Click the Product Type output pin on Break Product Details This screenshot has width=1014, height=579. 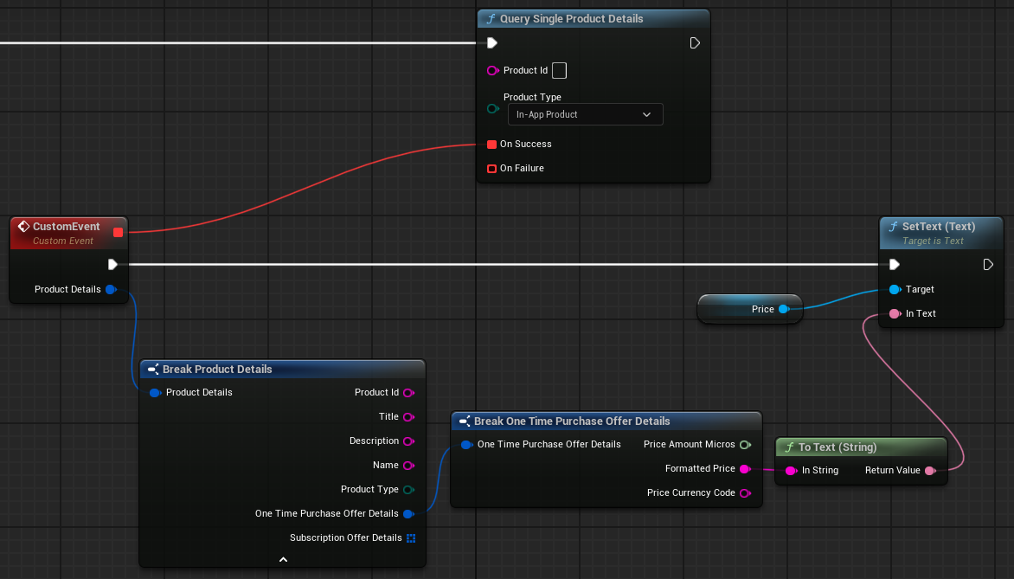pyautogui.click(x=408, y=490)
